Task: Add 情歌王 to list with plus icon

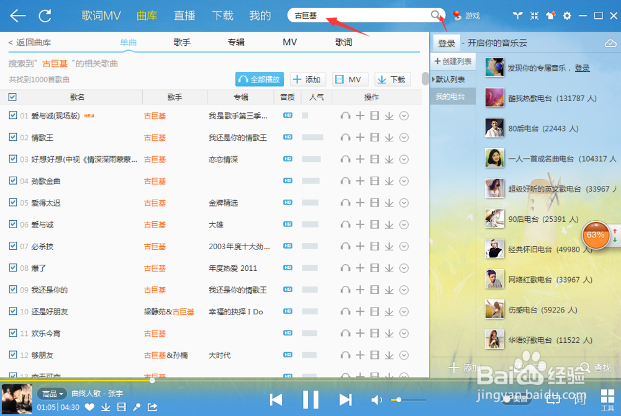Action: [360, 138]
